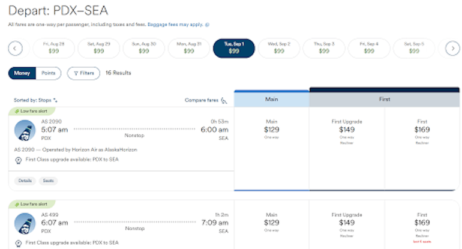
Task: Click the Seats button for AS 2090
Action: pos(49,181)
